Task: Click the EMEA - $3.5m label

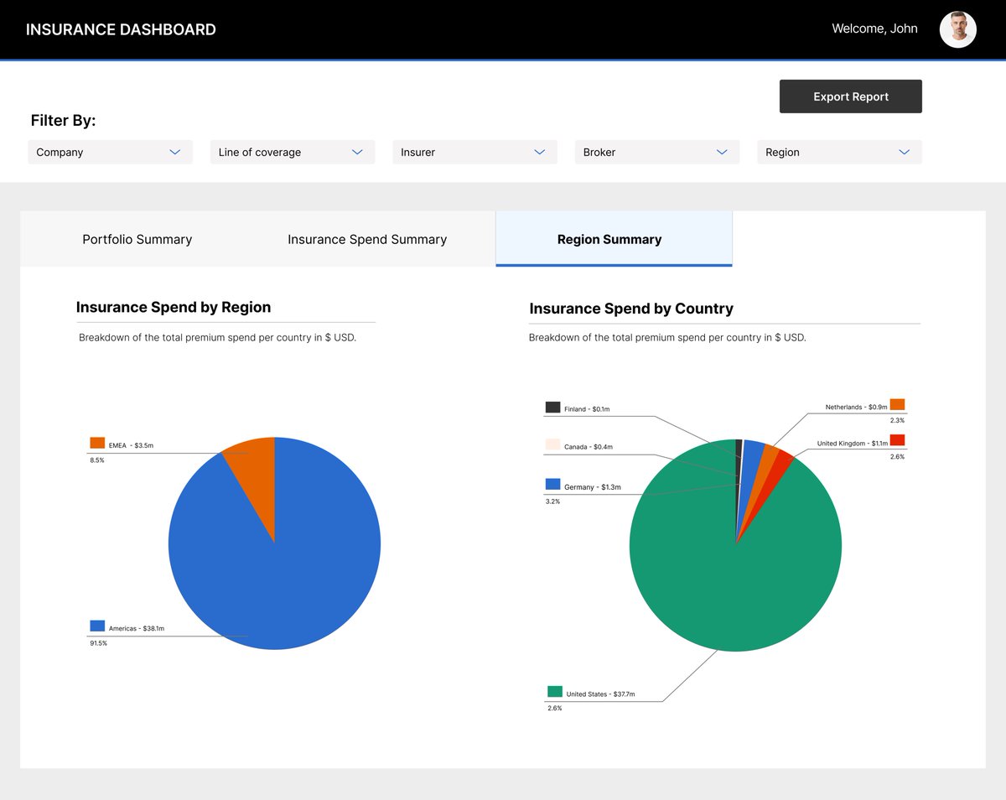Action: click(132, 446)
